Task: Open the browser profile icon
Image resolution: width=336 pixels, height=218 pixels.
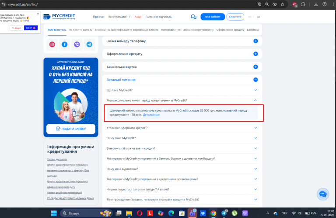Action: (325, 4)
